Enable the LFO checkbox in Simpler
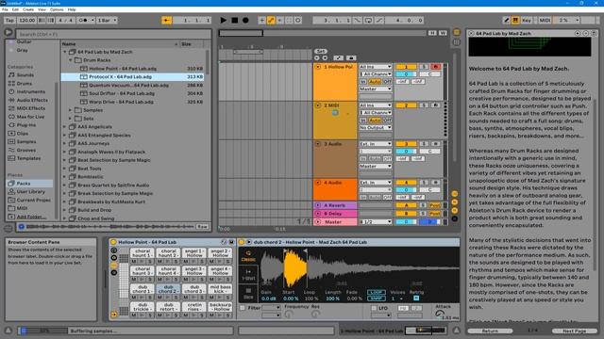 point(374,308)
